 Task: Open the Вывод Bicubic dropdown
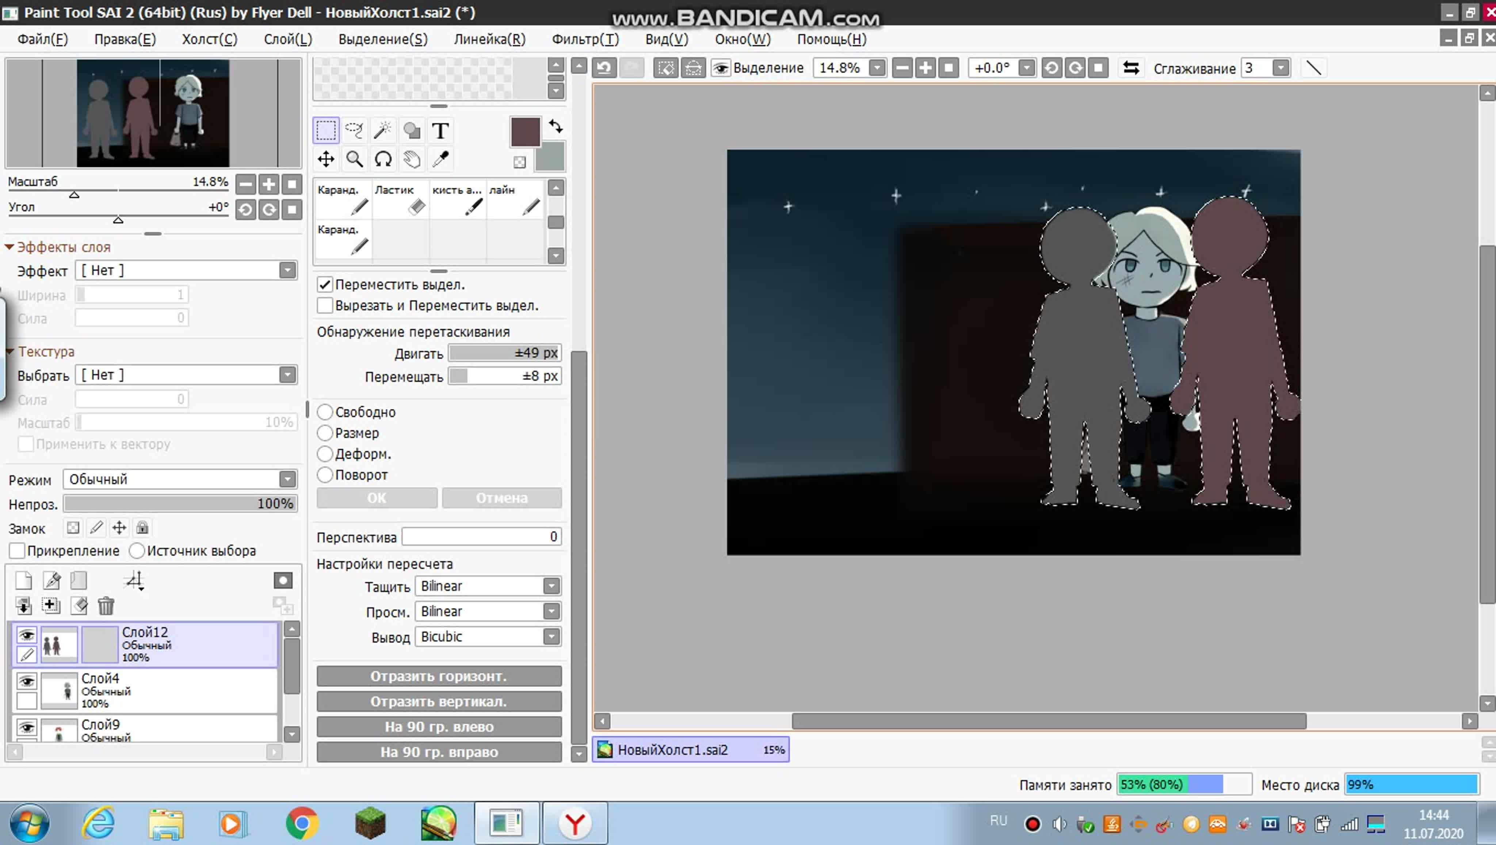pyautogui.click(x=488, y=636)
